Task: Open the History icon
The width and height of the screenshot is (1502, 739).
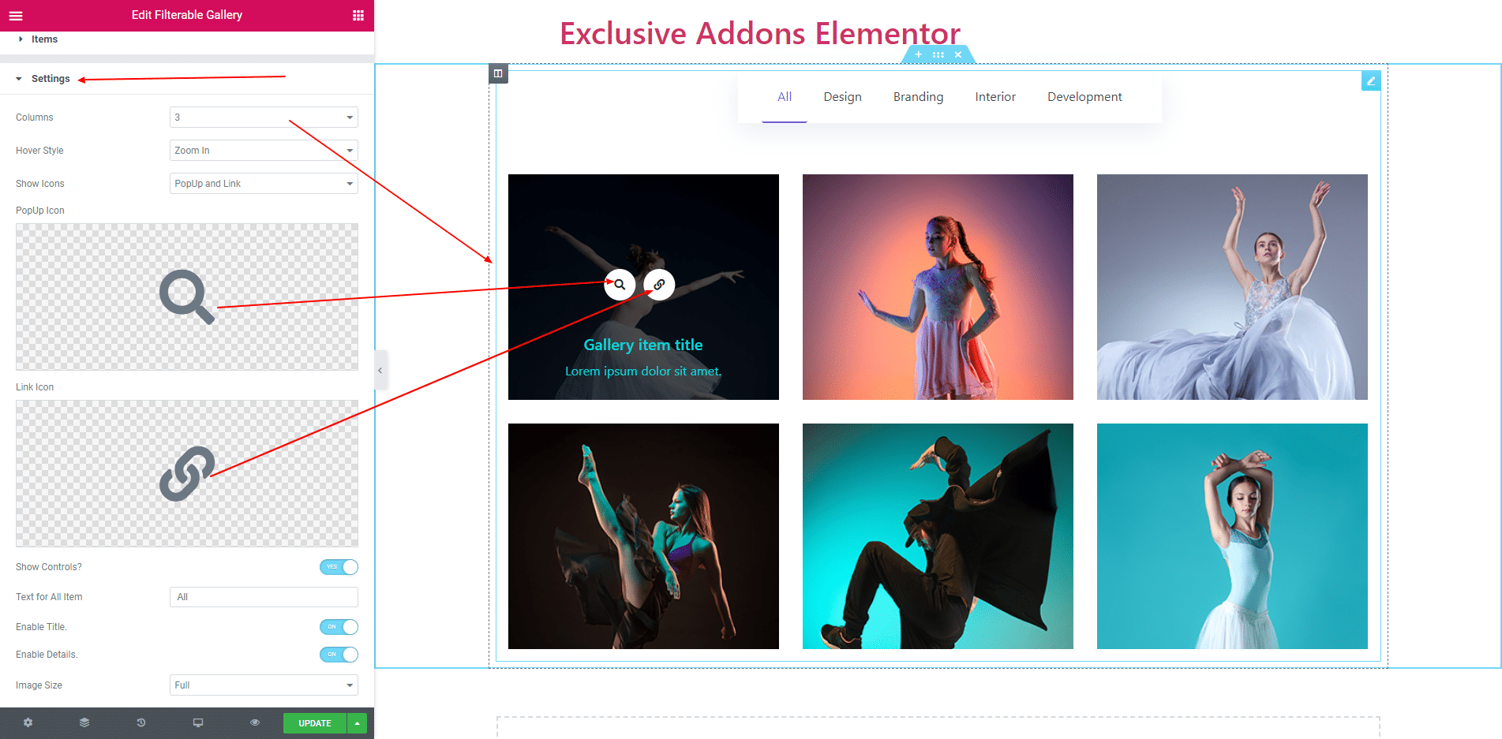Action: point(141,722)
